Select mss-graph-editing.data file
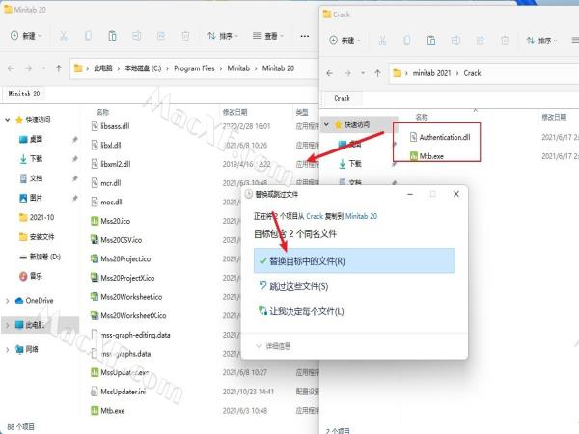The image size is (579, 434). [x=135, y=335]
